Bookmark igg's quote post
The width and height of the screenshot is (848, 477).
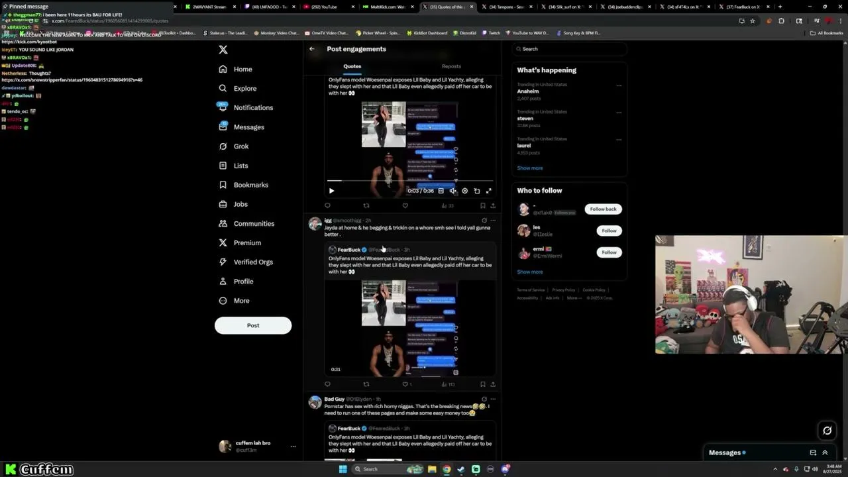[x=482, y=384]
